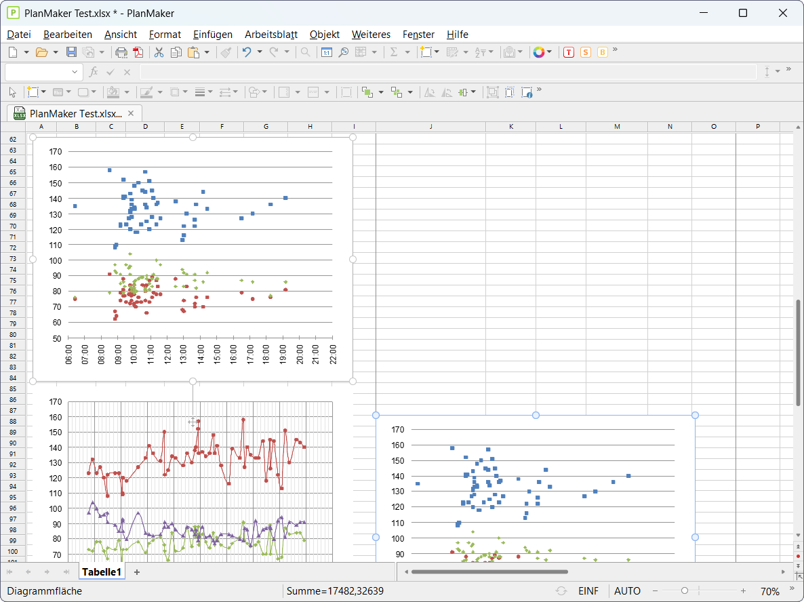The image size is (804, 602).
Task: Expand the main toolbar overflow chevron
Action: pos(616,49)
